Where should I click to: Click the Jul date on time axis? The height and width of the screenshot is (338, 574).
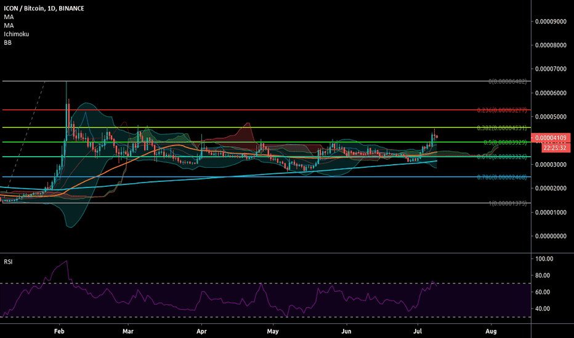tap(418, 331)
